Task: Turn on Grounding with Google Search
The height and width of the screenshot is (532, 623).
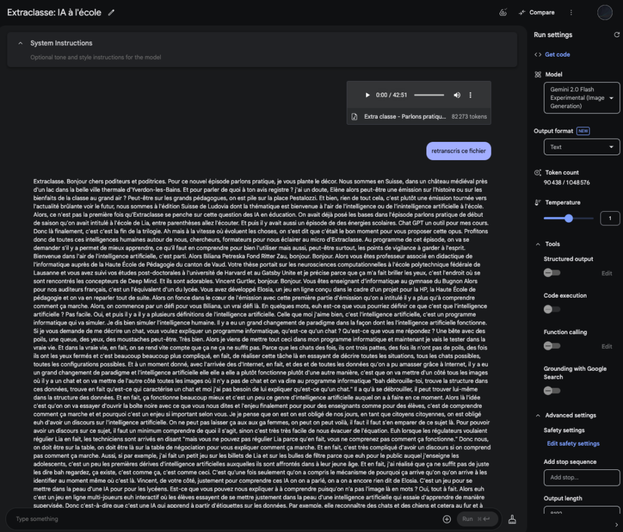Action: coord(552,390)
